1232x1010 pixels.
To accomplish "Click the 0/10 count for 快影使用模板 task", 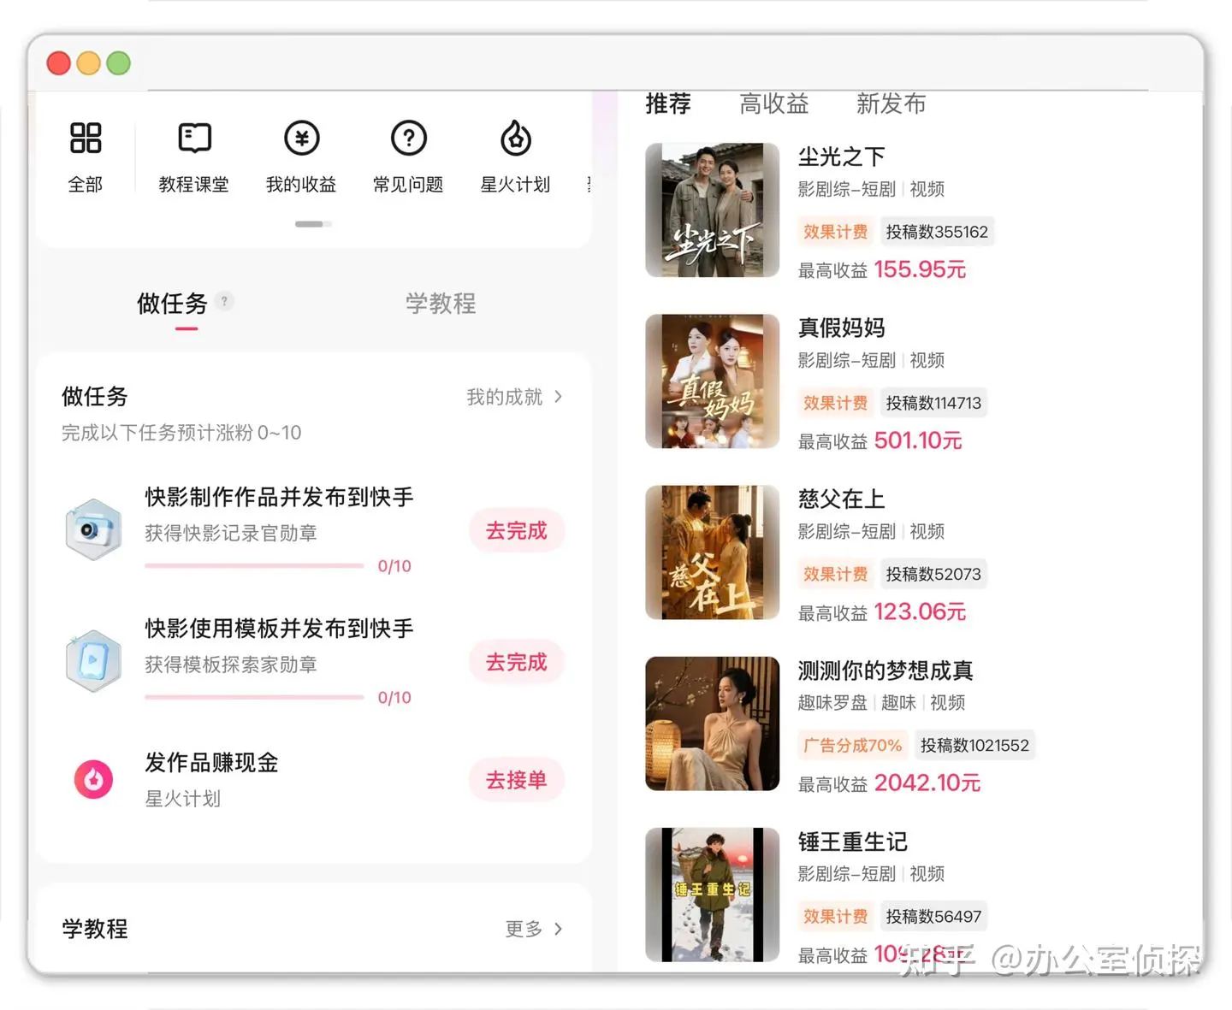I will pos(394,698).
